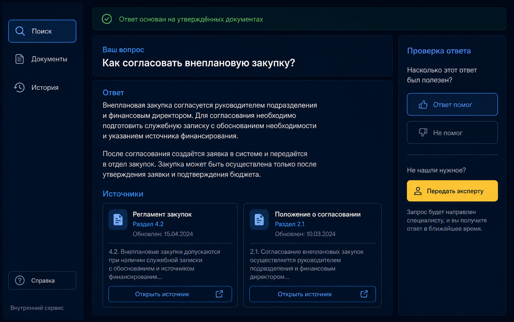Click the Внутренний сервис label
This screenshot has width=514, height=322.
(37, 308)
